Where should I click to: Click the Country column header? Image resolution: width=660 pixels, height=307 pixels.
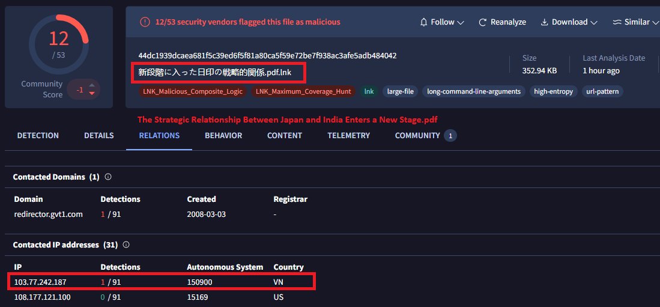pos(288,267)
